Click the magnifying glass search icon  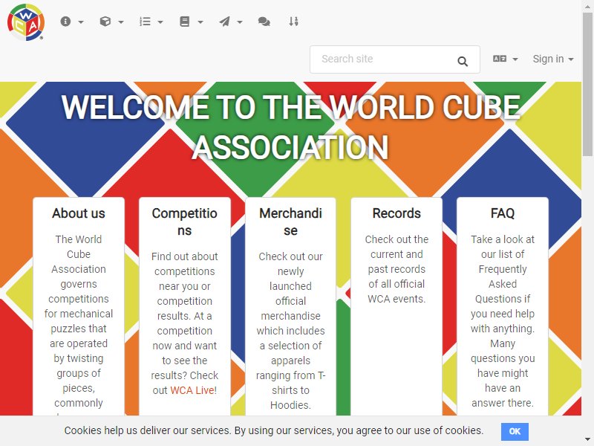[x=462, y=61]
